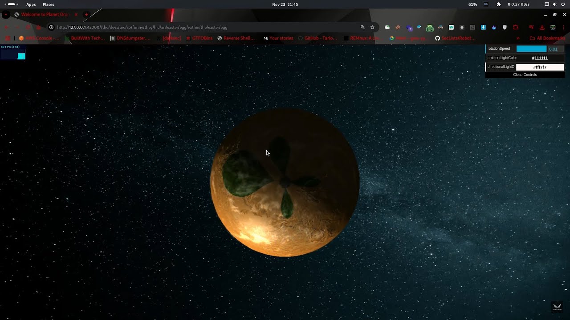The height and width of the screenshot is (320, 570).
Task: Open the GitHub - Tarlo bookmark
Action: 318,38
